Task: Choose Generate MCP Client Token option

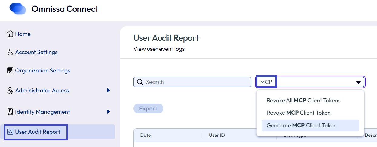Action: [310, 125]
